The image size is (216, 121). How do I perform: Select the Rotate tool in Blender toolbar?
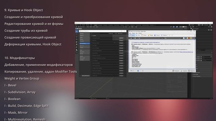click(77, 39)
